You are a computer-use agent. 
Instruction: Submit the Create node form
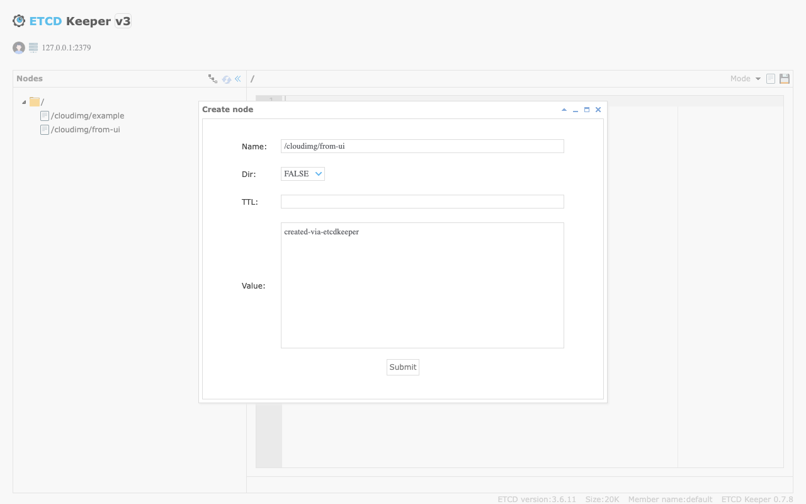coord(403,367)
